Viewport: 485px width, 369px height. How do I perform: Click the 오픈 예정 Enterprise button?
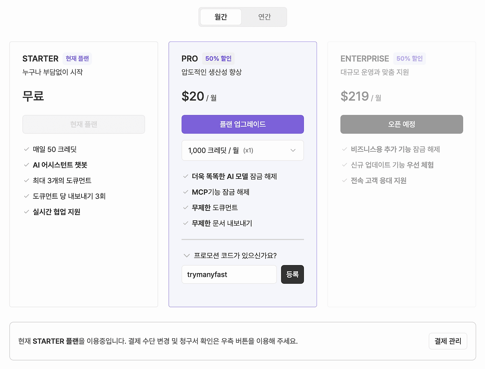(402, 124)
